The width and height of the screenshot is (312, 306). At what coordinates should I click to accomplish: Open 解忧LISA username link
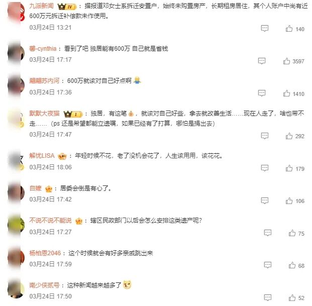tap(42, 156)
